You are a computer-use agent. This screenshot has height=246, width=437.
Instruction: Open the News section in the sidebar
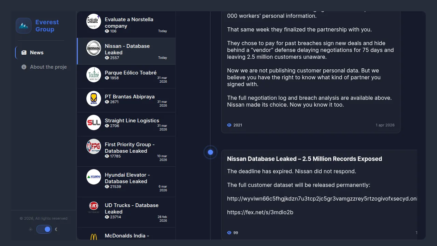tap(37, 53)
